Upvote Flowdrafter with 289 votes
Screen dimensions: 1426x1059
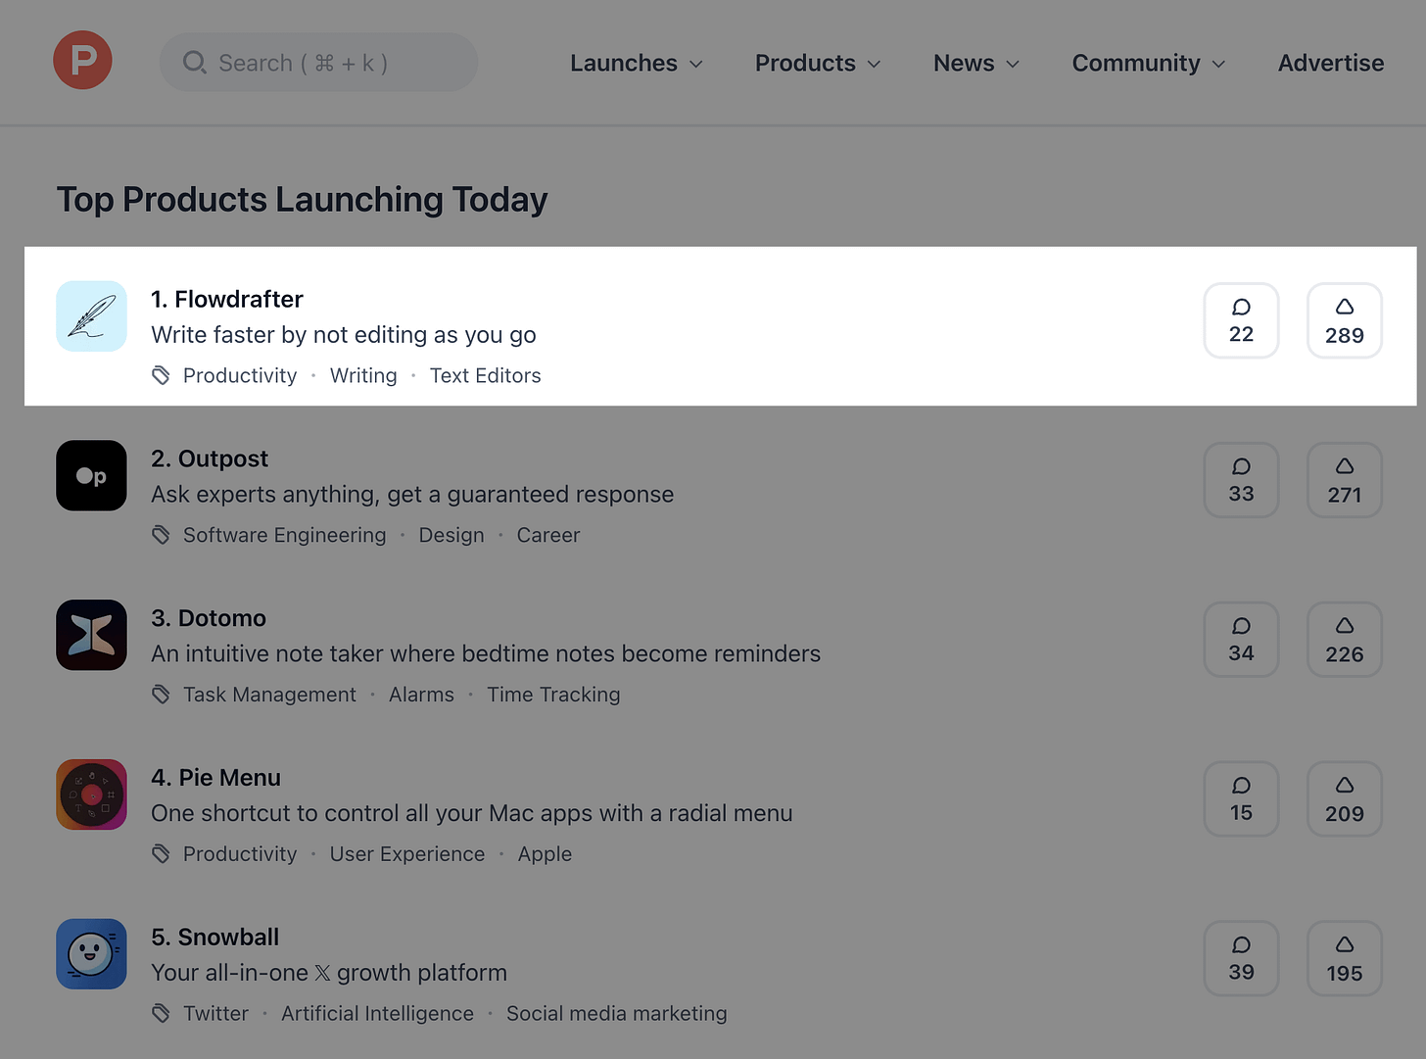1345,320
